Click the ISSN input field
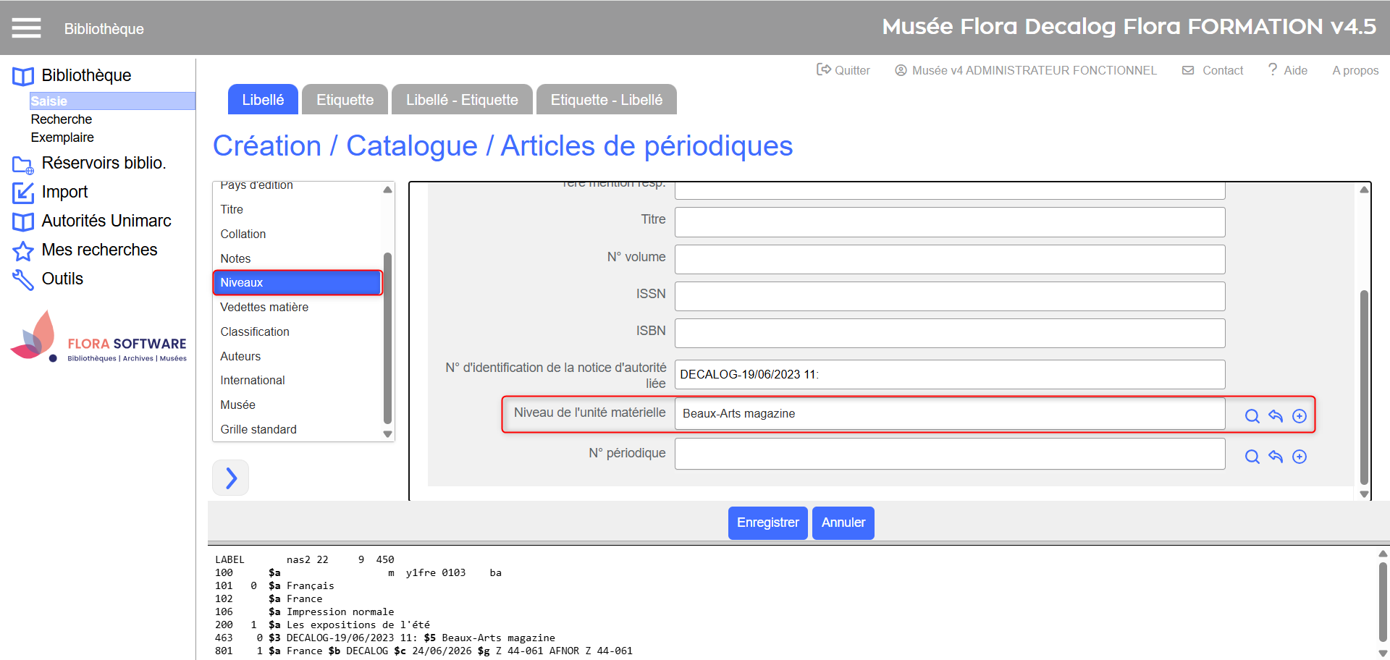 click(x=950, y=296)
